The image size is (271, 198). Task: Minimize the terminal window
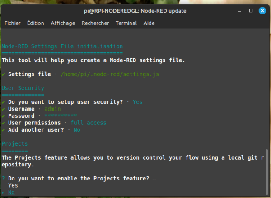click(x=239, y=11)
